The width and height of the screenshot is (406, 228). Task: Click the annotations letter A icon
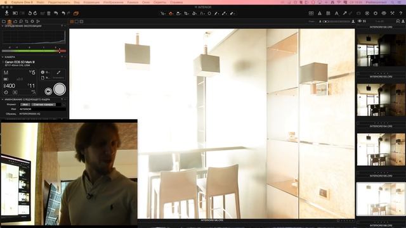pos(336,13)
